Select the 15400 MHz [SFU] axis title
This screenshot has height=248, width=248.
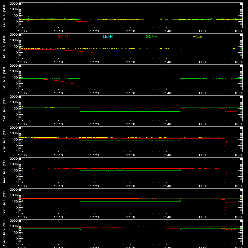(4, 232)
